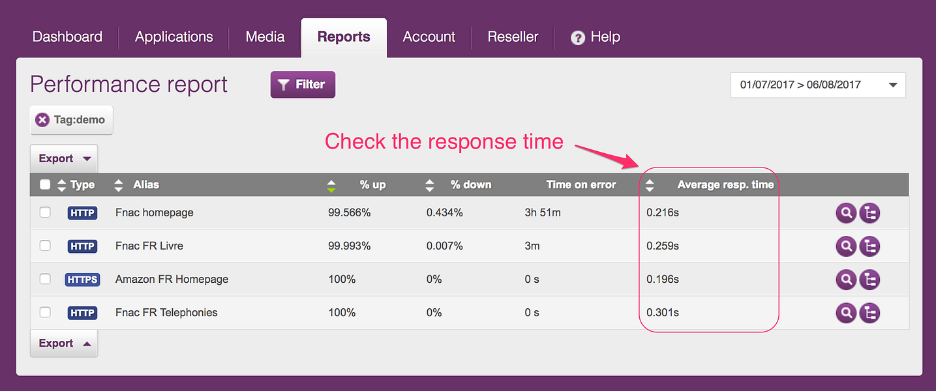Open the hierarchy view for Fnac homepage

click(x=869, y=212)
